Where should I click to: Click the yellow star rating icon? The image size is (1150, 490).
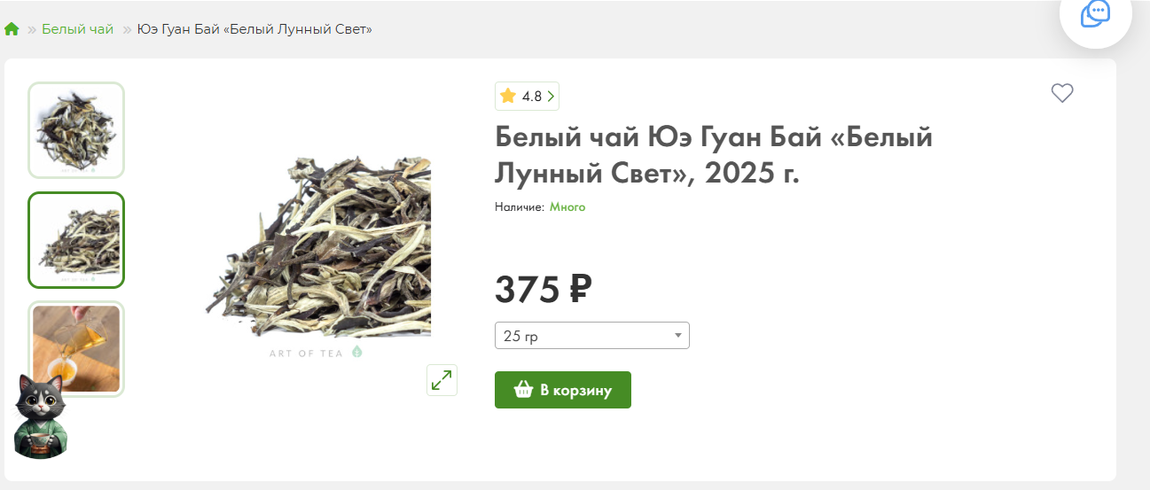(508, 96)
